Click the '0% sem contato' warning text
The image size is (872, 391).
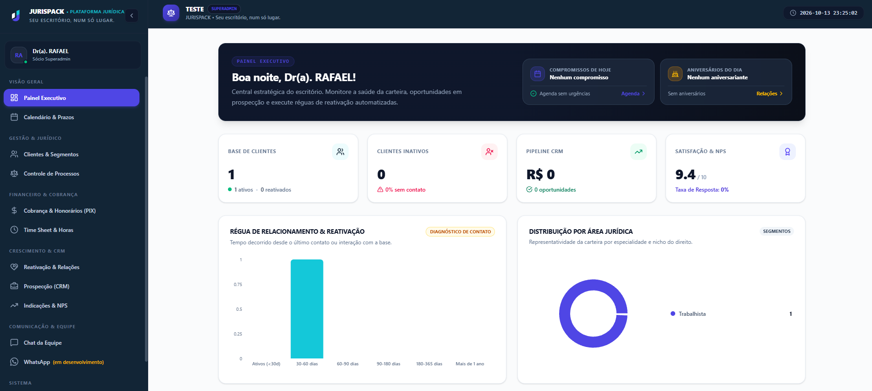[405, 190]
